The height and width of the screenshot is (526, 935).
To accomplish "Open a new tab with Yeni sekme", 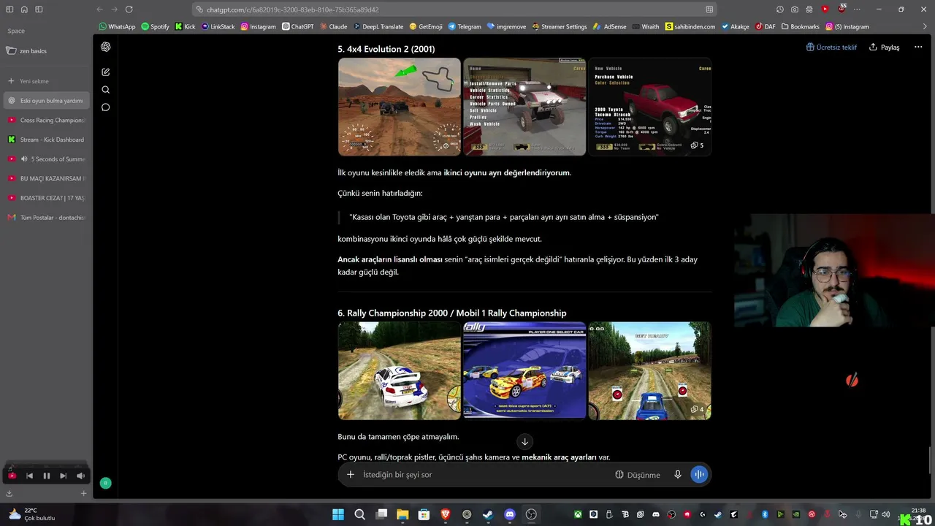I will [x=46, y=81].
